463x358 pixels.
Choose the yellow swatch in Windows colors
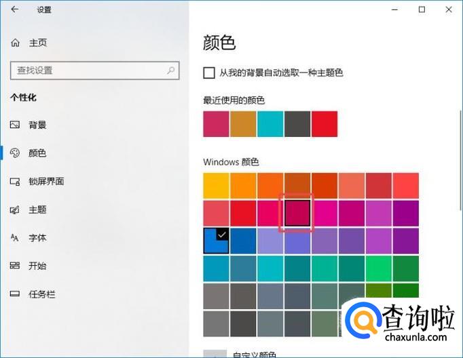pyautogui.click(x=217, y=186)
